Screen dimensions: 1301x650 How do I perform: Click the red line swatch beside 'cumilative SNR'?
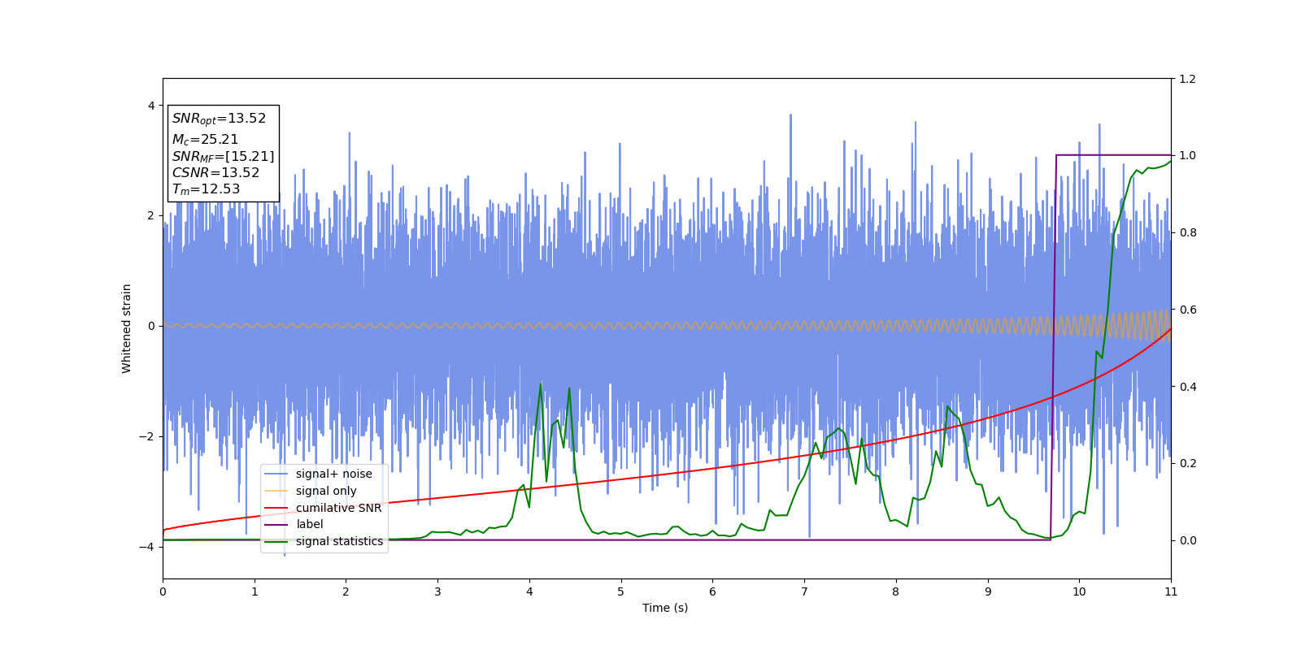pyautogui.click(x=276, y=508)
